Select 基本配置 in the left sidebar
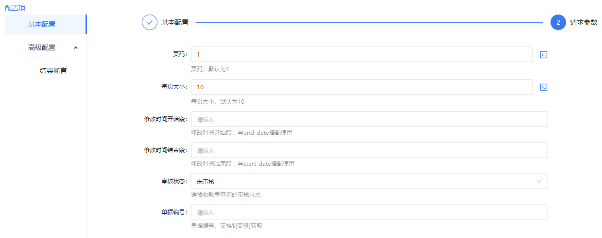This screenshot has height=238, width=602. [x=42, y=24]
